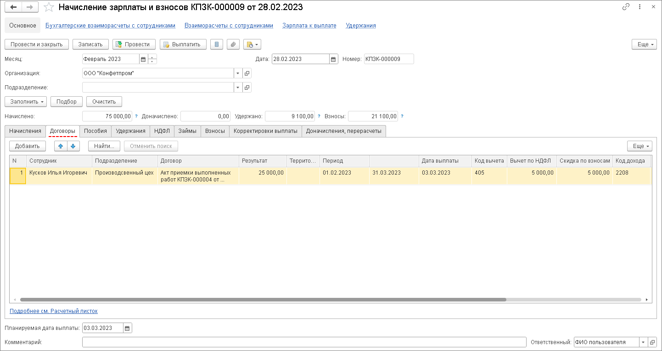Expand the Ответственный dropdown list

click(x=643, y=342)
